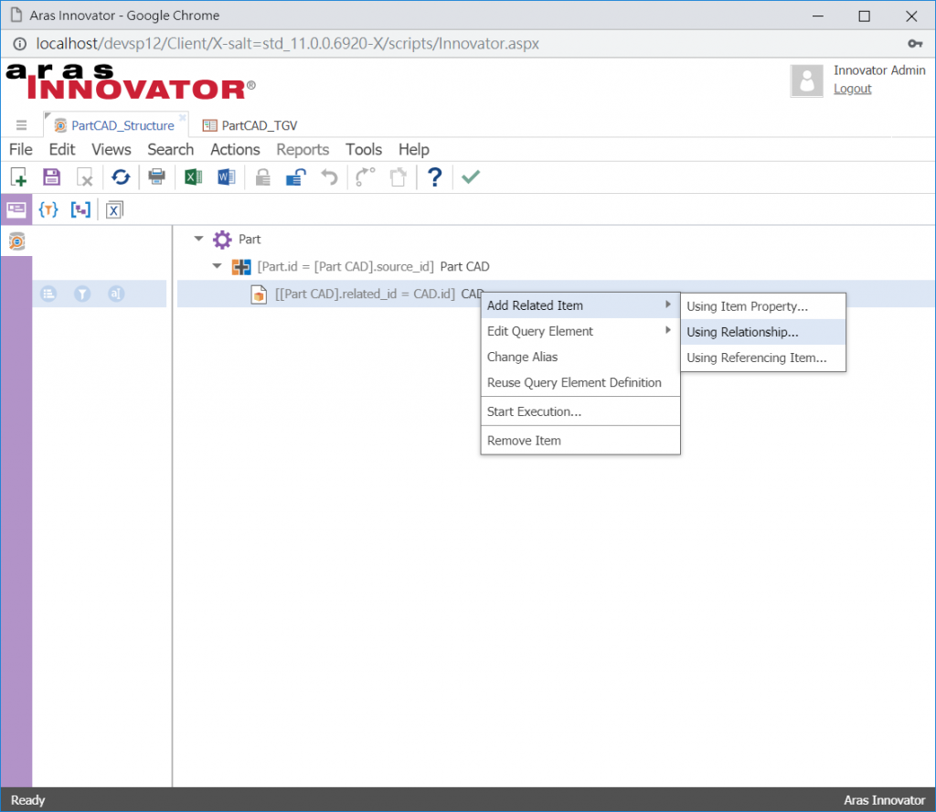This screenshot has width=936, height=812.
Task: Print using the printer icon
Action: [x=156, y=176]
